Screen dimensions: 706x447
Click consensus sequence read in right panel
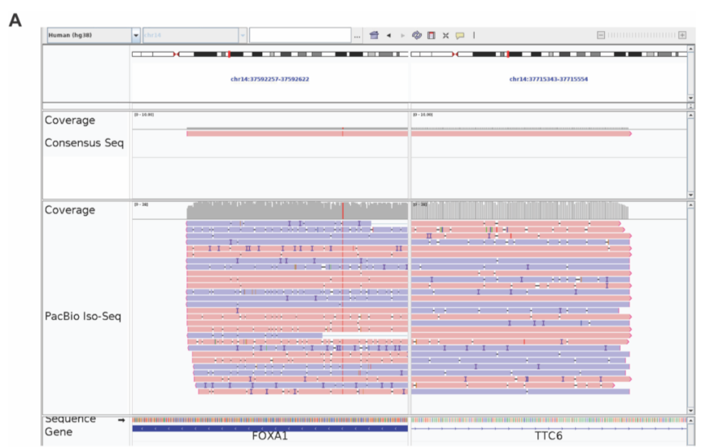coord(521,134)
